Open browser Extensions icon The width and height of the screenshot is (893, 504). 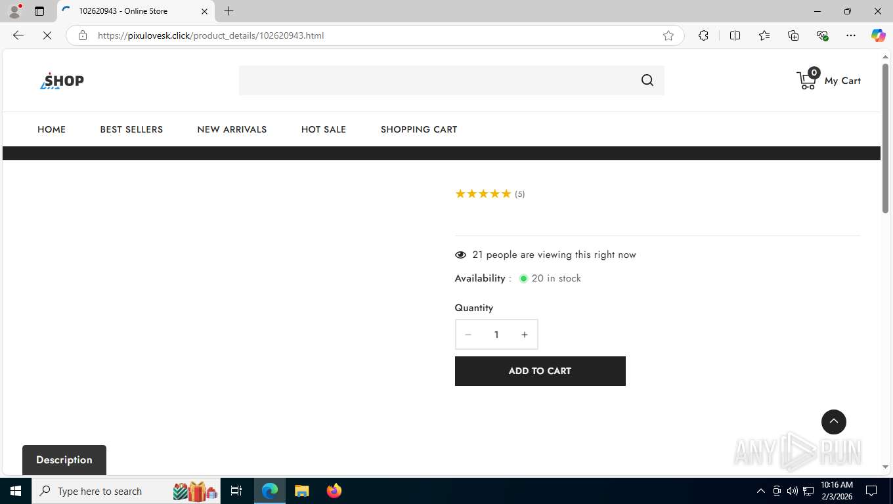click(x=703, y=35)
